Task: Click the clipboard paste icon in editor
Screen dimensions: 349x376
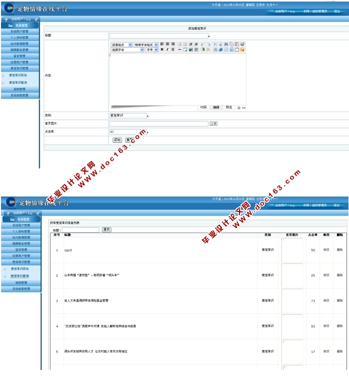Action: click(237, 44)
